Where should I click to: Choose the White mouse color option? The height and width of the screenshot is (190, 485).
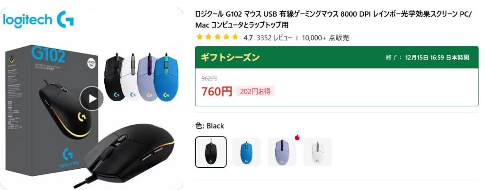[318, 152]
